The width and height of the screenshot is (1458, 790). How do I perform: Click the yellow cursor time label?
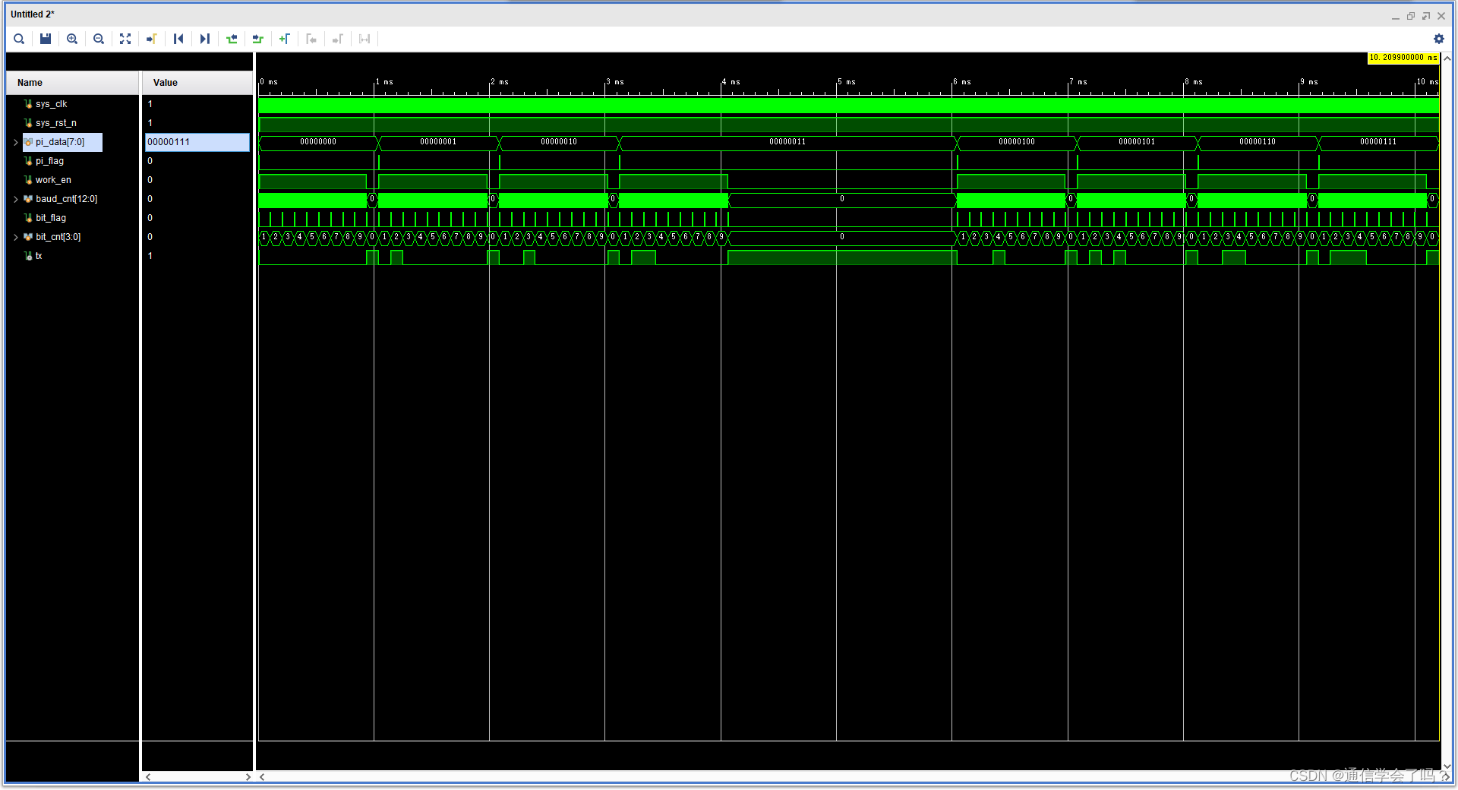(x=1403, y=58)
